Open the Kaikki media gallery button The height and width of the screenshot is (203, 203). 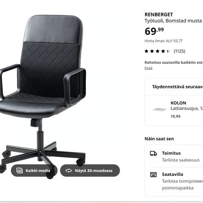(x=34, y=170)
